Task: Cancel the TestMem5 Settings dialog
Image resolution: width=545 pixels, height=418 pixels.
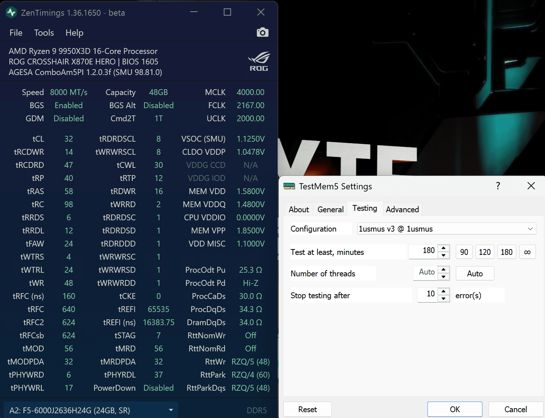Action: coord(516,409)
